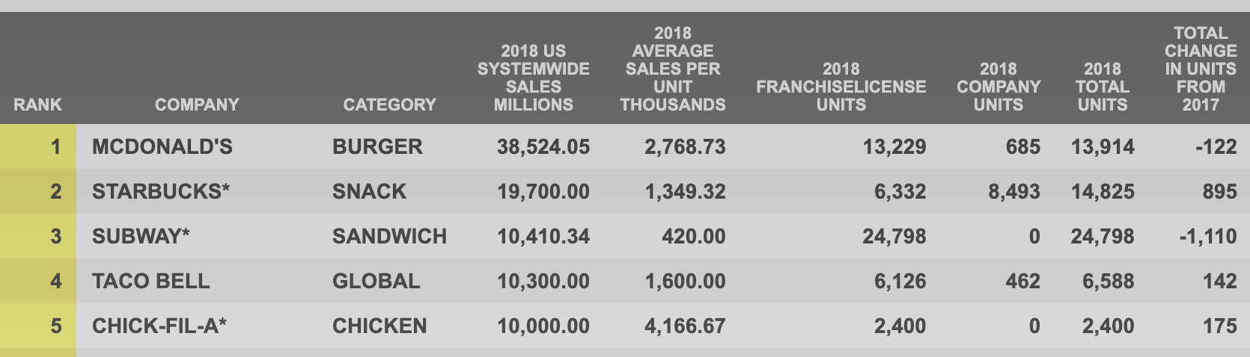
Task: Click the Subway company name
Action: (x=141, y=237)
